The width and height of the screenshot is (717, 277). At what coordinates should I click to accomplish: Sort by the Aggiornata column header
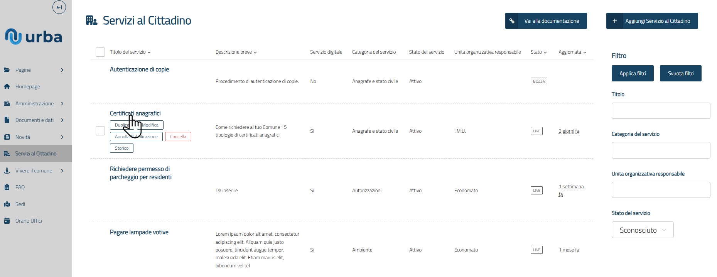[572, 52]
